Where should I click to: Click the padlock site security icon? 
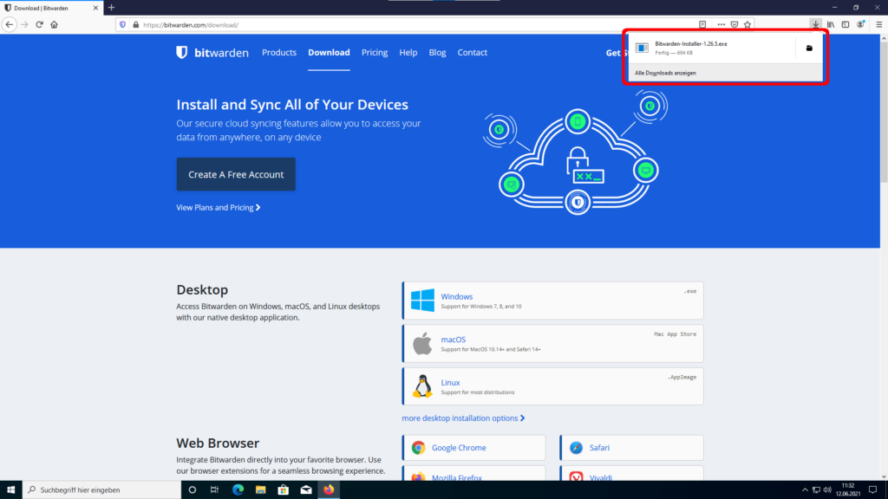point(135,25)
